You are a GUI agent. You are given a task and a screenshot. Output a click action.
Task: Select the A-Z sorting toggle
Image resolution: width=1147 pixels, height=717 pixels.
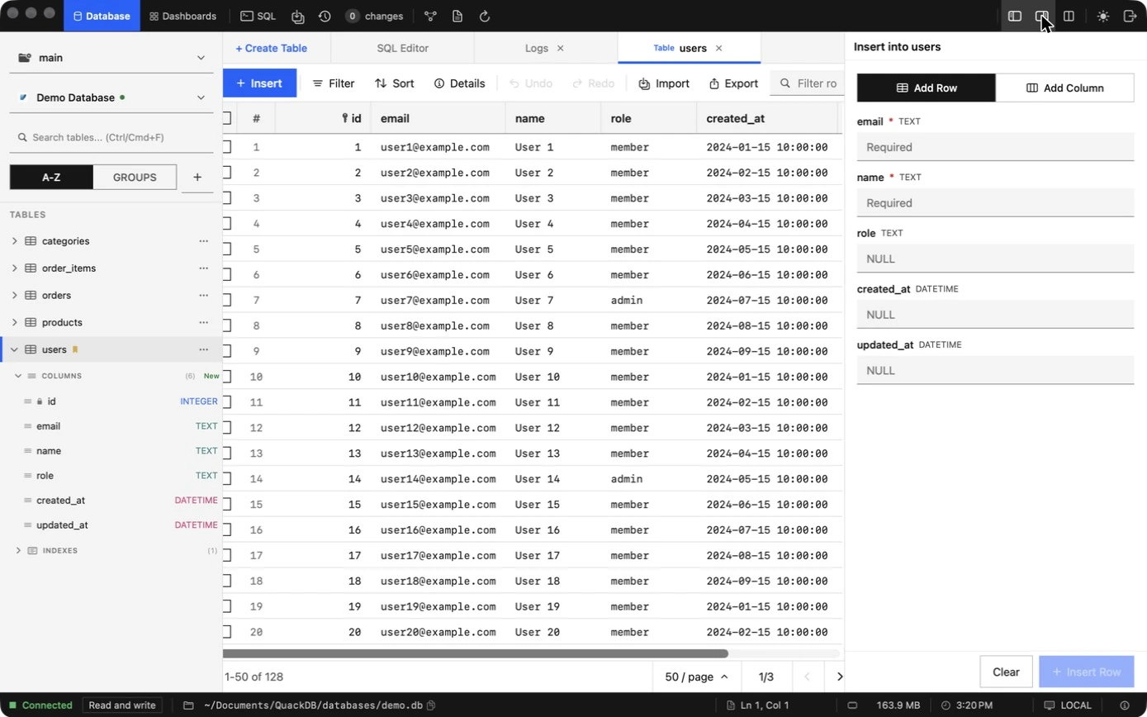pos(51,177)
